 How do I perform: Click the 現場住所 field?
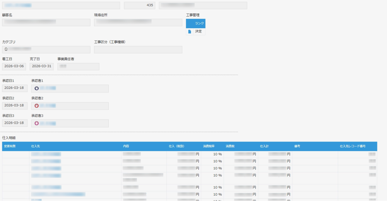pyautogui.click(x=138, y=22)
